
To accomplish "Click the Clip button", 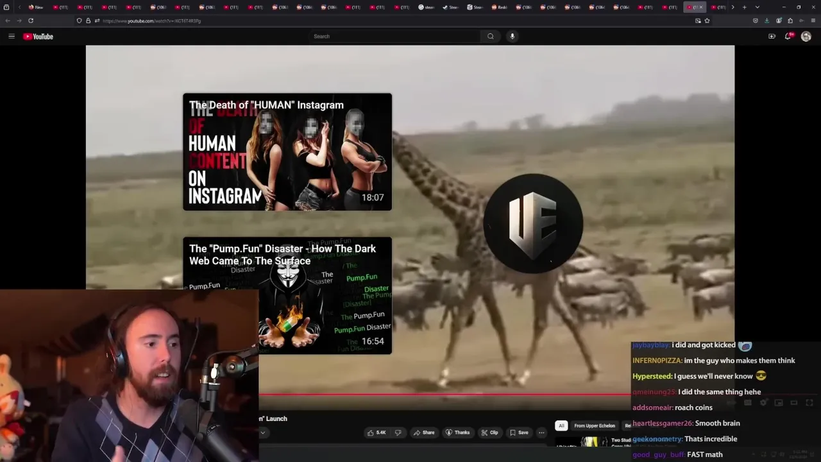I will (x=489, y=432).
